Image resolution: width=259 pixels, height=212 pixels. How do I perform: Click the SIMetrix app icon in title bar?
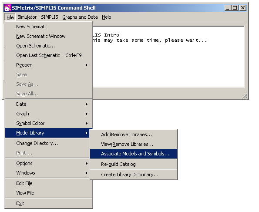7,8
